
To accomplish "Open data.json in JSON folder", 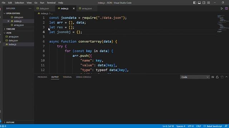I will click(19, 41).
